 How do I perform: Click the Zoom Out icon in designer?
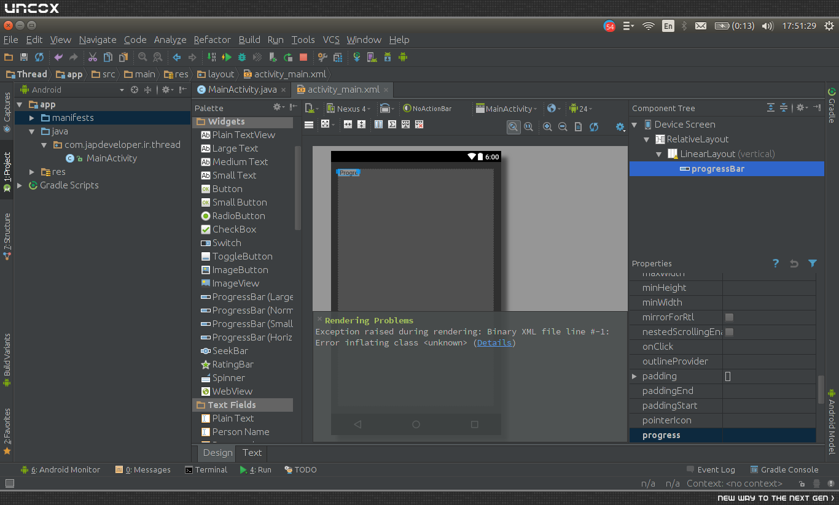click(563, 127)
